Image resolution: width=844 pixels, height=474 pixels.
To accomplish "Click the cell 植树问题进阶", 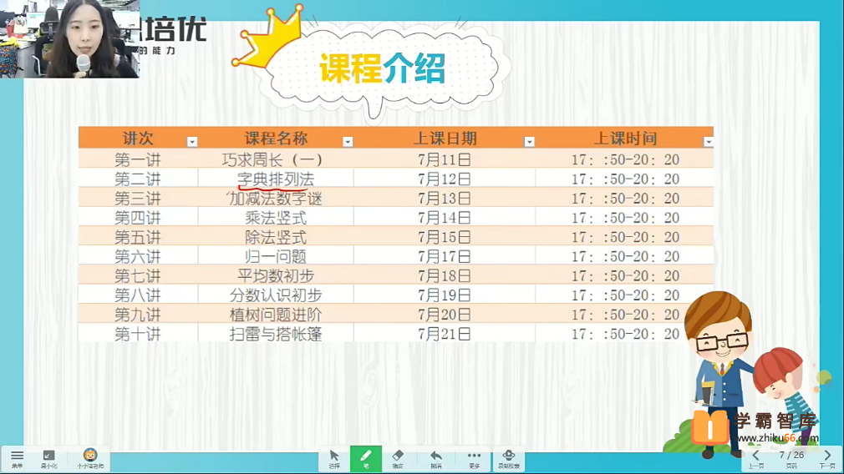I will pos(276,315).
